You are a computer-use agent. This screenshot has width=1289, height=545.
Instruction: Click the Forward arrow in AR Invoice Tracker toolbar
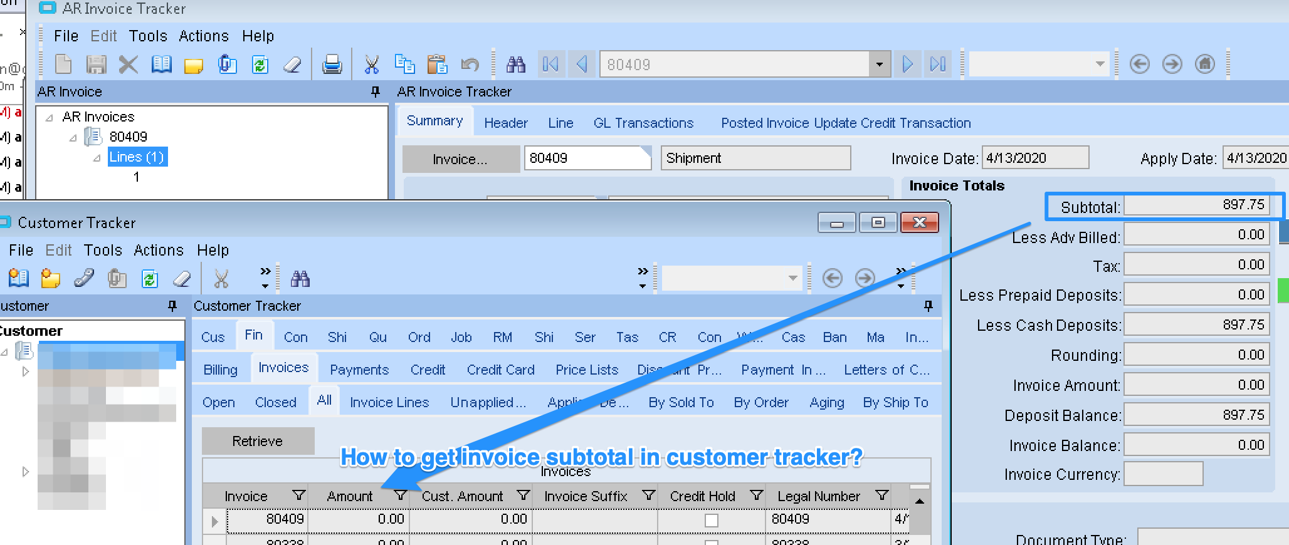[1172, 64]
